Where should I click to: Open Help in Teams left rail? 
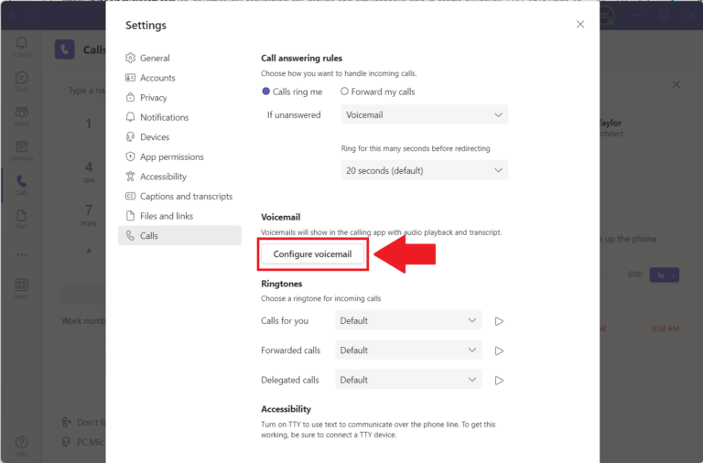[x=22, y=446]
